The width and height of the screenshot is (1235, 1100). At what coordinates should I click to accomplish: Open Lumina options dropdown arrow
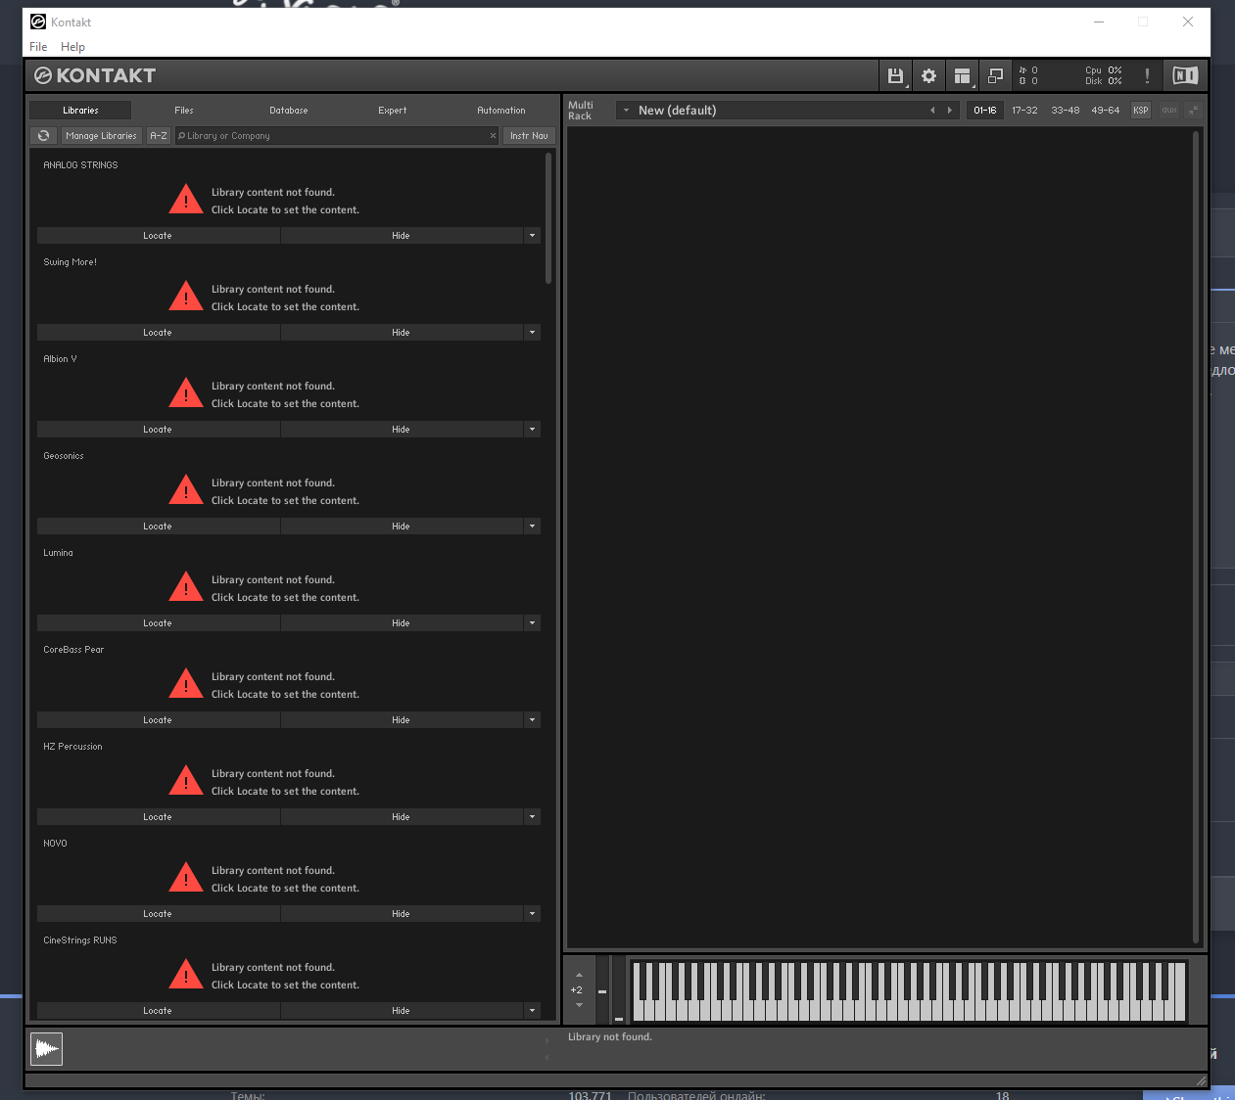[533, 623]
